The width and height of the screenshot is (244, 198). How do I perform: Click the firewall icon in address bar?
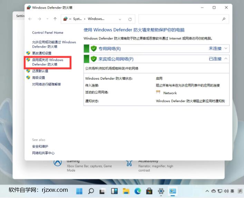click(x=65, y=19)
